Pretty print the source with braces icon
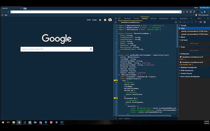This screenshot has width=210, height=131. 116,119
